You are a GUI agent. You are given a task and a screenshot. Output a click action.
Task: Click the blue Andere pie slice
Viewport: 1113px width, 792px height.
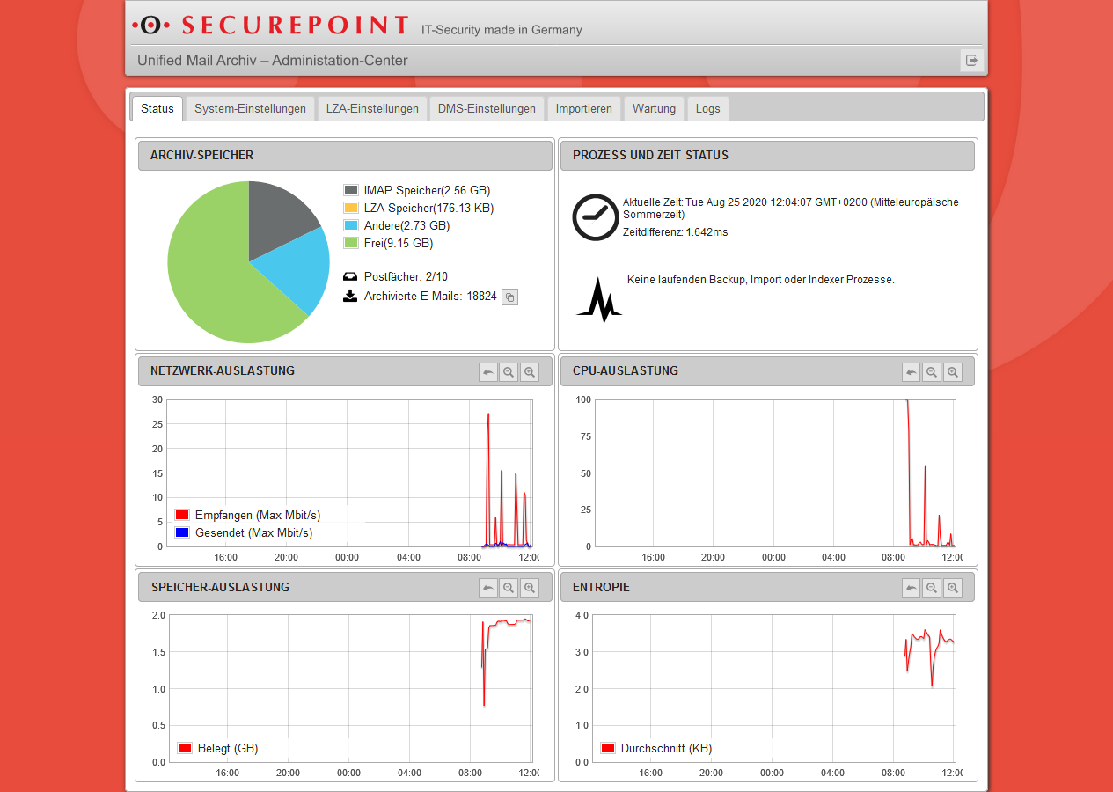point(295,268)
